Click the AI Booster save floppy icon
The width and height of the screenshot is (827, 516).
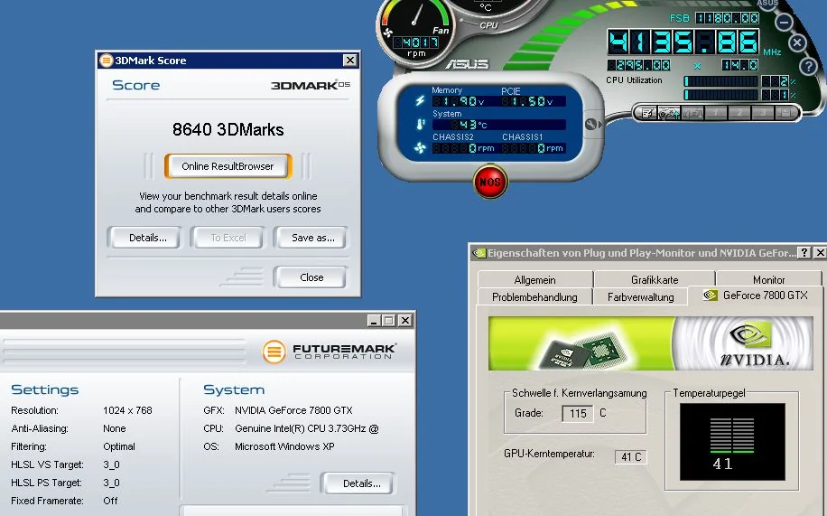(x=785, y=112)
